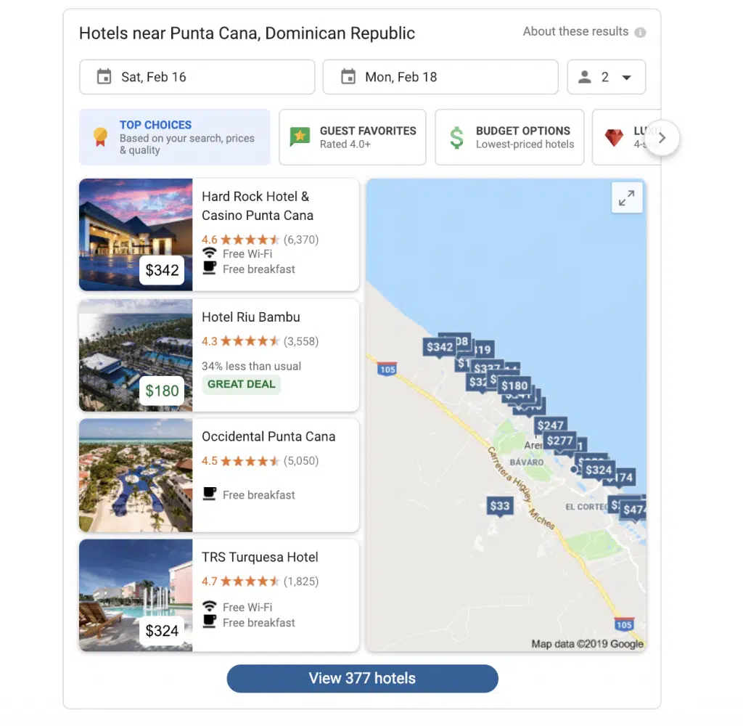Image resolution: width=743 pixels, height=726 pixels.
Task: Click the info icon beside About these results
Action: (640, 33)
